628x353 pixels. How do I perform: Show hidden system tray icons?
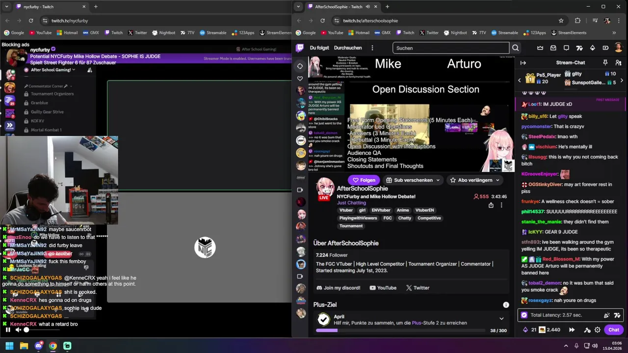[567, 346]
